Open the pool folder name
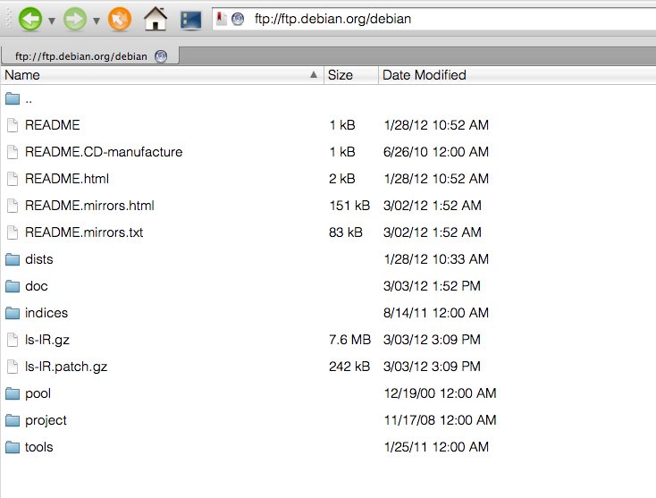The image size is (656, 498). (x=38, y=393)
